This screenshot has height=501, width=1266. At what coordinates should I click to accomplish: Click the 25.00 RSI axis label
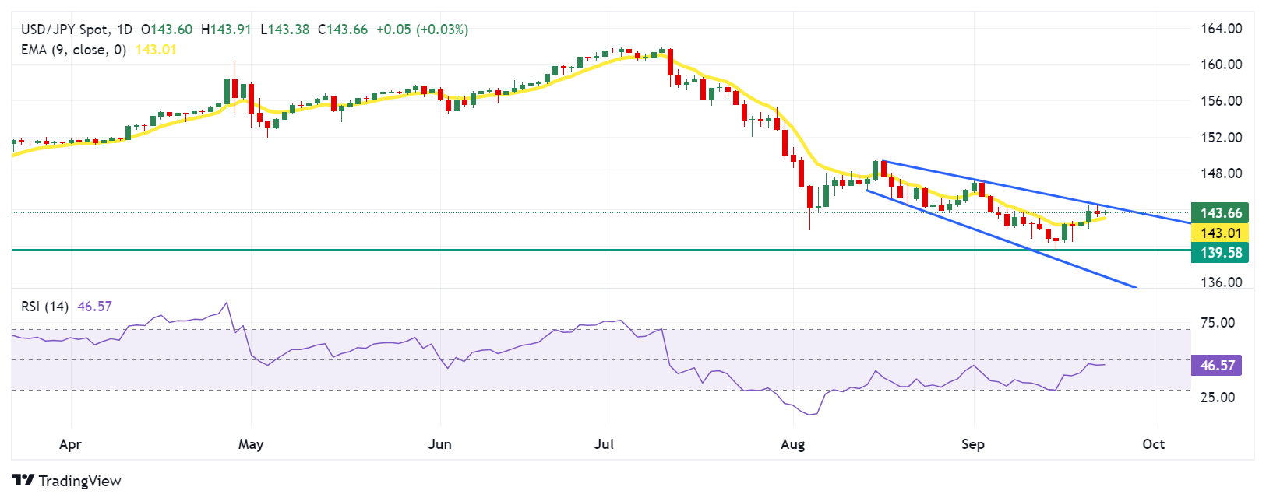(1217, 398)
